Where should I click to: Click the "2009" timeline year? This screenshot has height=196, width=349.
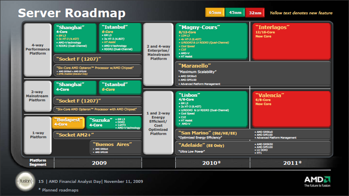[x=99, y=163]
